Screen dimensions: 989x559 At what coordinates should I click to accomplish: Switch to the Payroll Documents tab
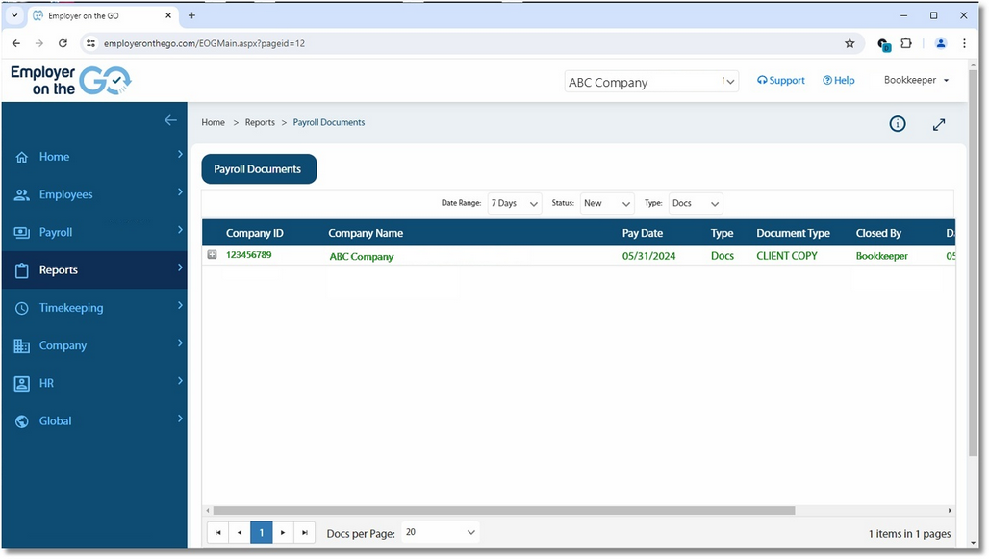click(258, 168)
